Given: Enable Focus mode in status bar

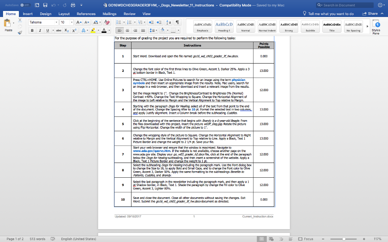Looking at the screenshot, I should [x=305, y=239].
